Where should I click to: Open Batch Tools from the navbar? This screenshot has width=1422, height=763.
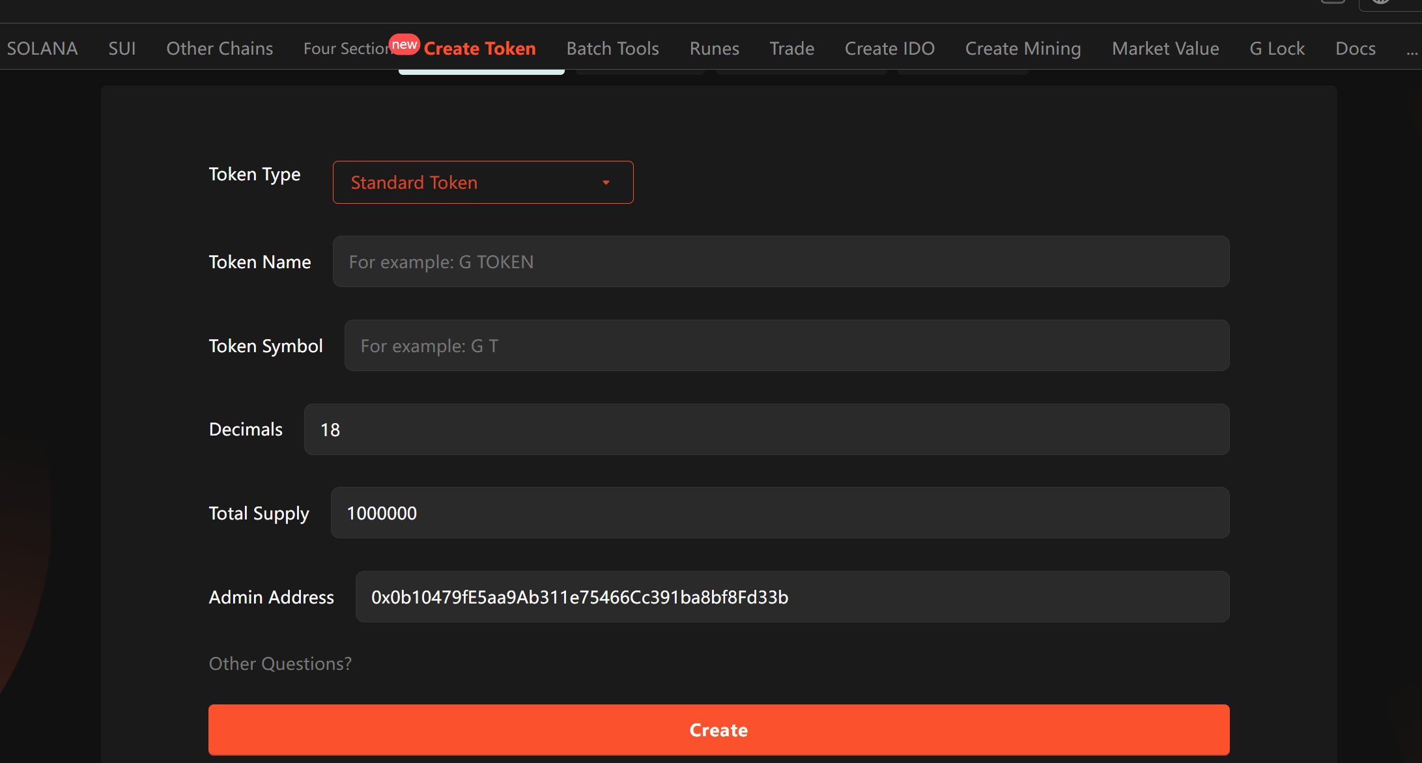coord(612,48)
